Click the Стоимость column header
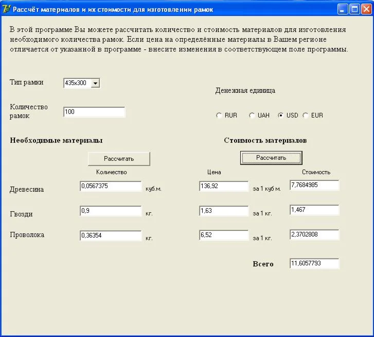The image size is (374, 337). click(x=316, y=172)
